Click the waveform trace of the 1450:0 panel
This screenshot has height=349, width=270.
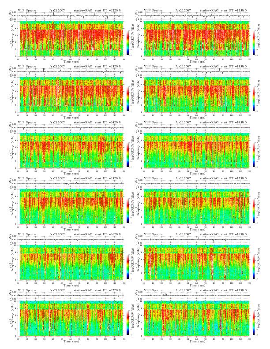tap(196, 128)
